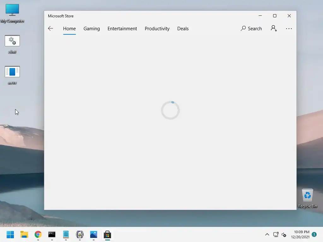This screenshot has width=323, height=242.
Task: Open the Gaming tab
Action: click(x=92, y=29)
